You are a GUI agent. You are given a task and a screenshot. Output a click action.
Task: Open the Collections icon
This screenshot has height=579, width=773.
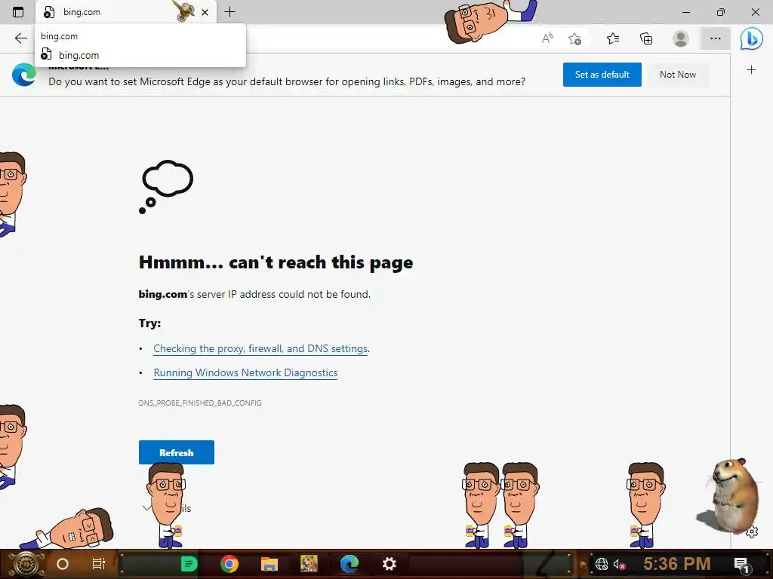pyautogui.click(x=646, y=38)
